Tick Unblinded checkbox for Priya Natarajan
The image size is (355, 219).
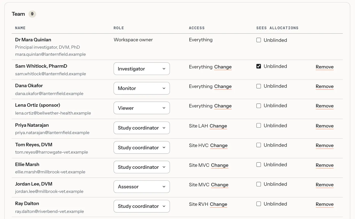[259, 125]
